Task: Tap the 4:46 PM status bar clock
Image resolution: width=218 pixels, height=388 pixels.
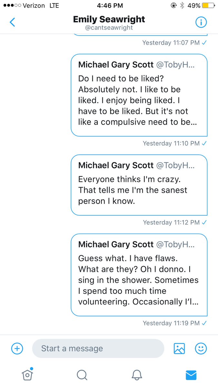Action: [109, 5]
